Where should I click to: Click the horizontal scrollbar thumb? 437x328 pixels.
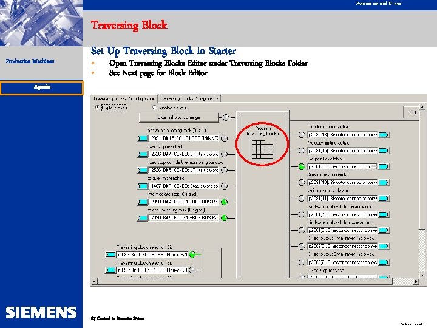pos(245,281)
